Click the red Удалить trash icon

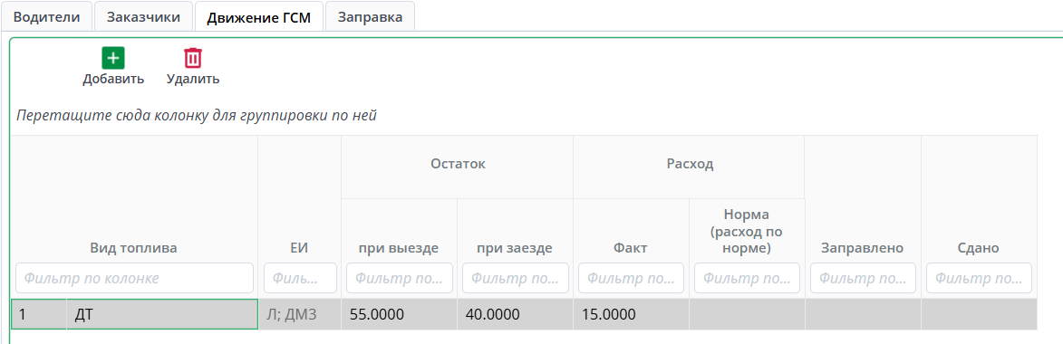tap(193, 58)
